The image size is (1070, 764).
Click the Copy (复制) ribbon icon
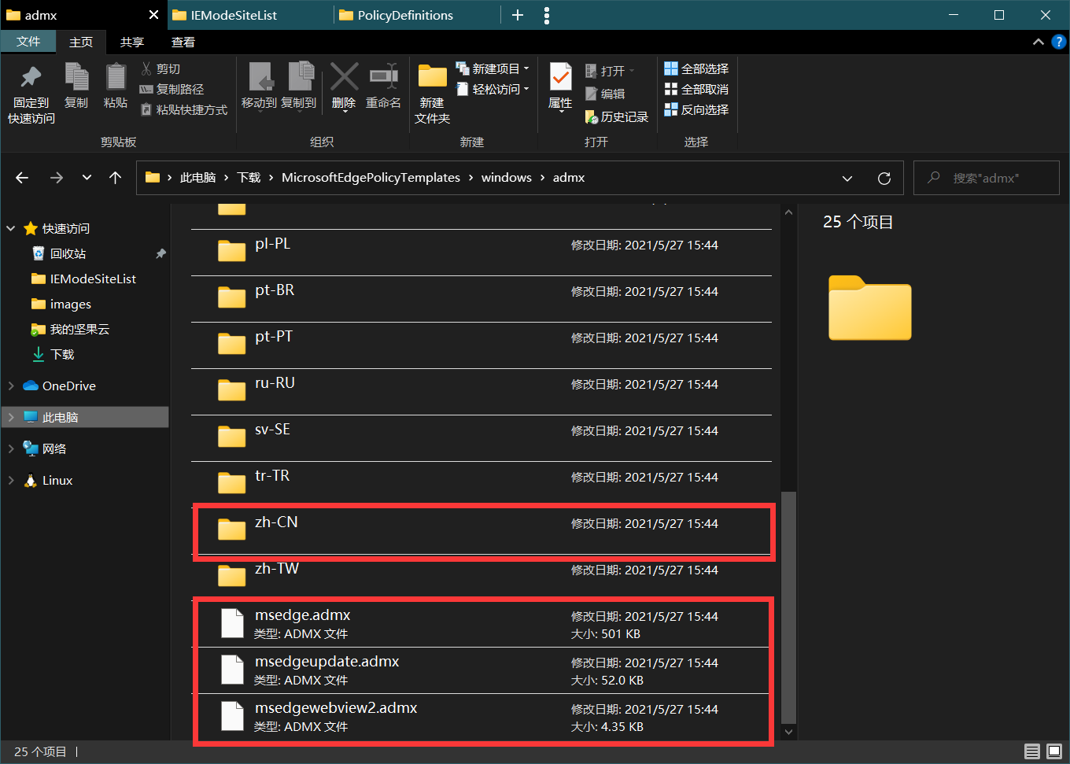(x=76, y=87)
